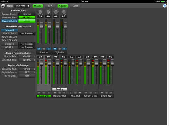Screen dimensions: 169x126
Task: Switch to the LSlot tab
Action: tap(75, 6)
